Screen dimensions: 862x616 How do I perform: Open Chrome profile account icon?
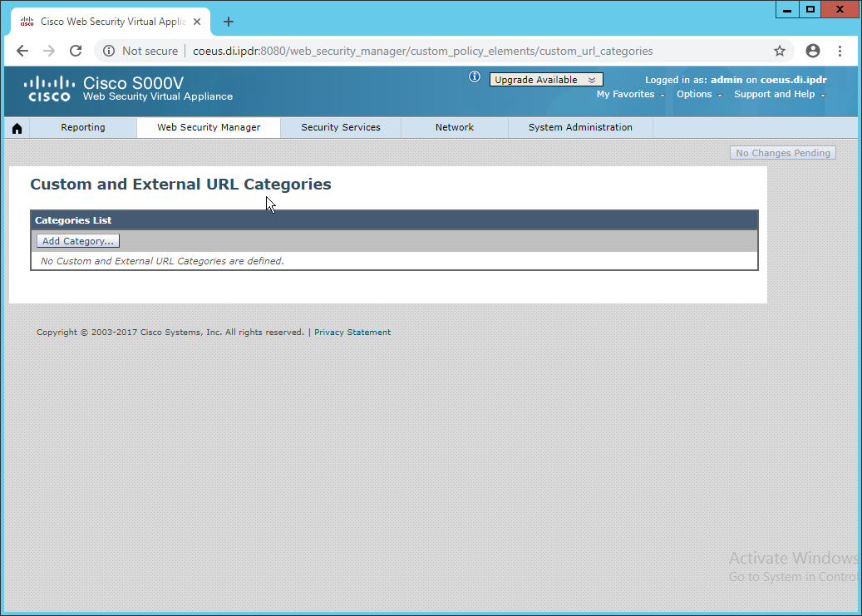coord(812,52)
